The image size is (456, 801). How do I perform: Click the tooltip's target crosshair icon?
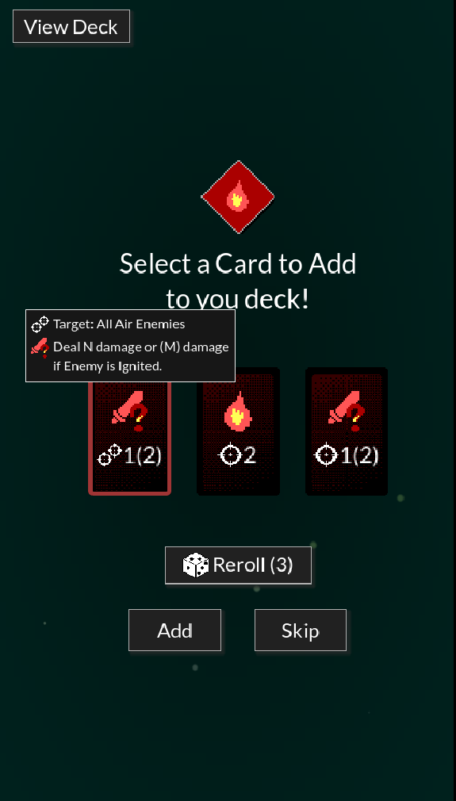40,324
